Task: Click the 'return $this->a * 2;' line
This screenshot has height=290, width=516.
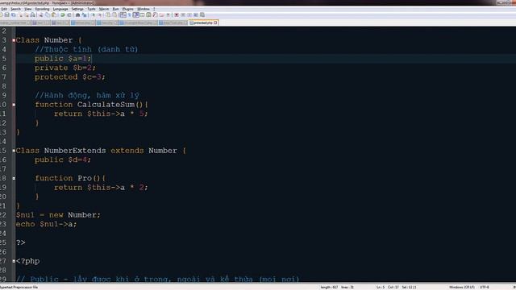Action: 101,188
